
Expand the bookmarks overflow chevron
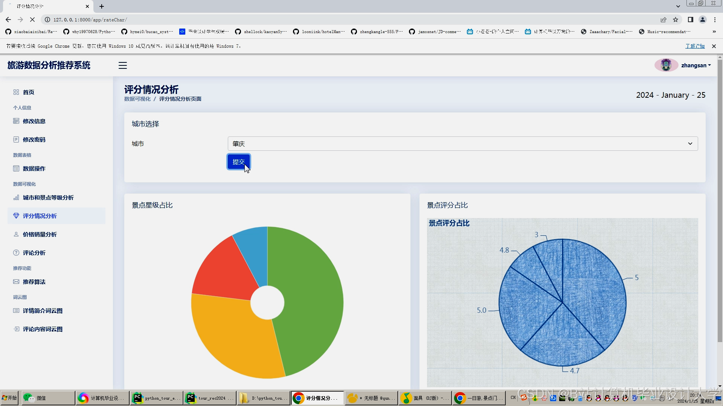pos(714,32)
